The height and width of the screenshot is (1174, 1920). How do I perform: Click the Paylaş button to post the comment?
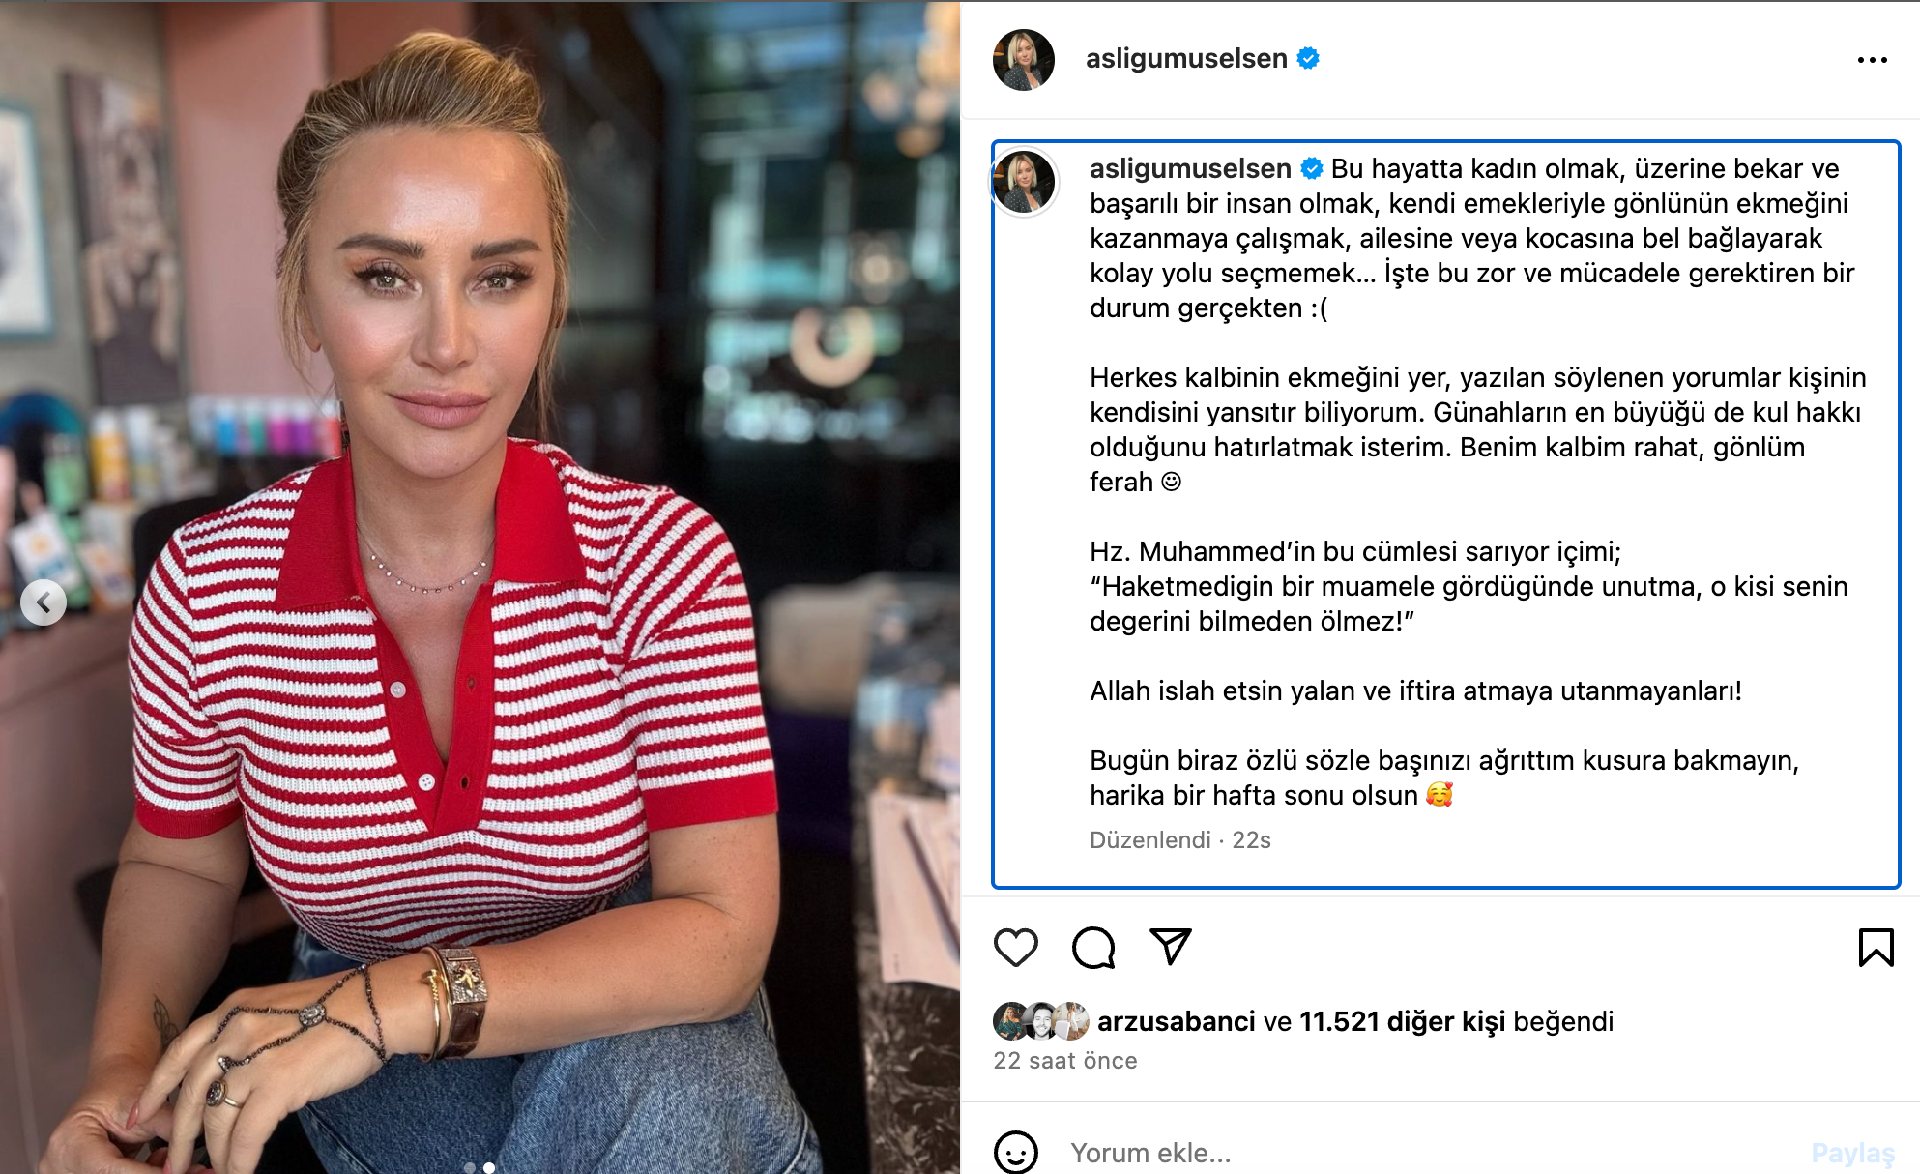1852,1153
